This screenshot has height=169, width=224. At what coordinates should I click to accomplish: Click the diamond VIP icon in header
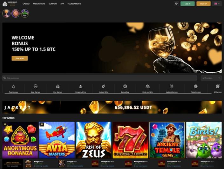pyautogui.click(x=176, y=4)
